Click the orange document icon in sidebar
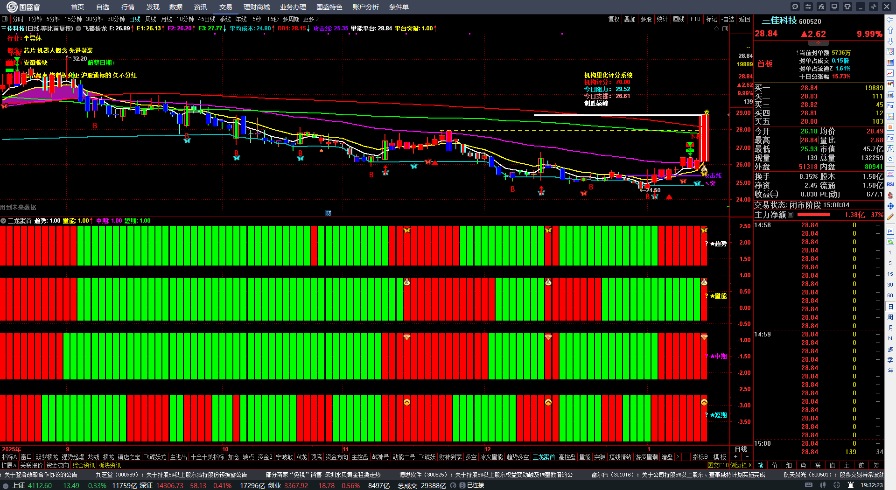The height and width of the screenshot is (490, 896). click(x=890, y=127)
